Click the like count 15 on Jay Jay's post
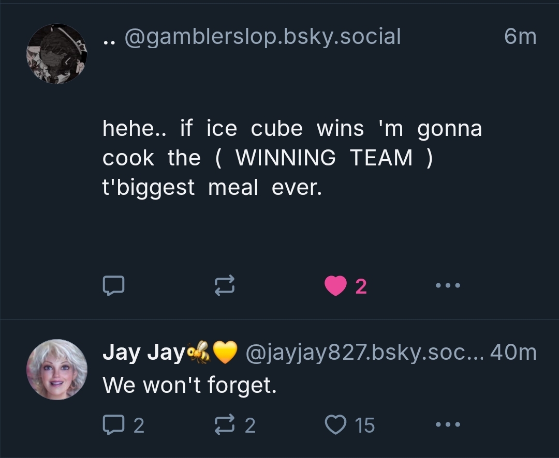The height and width of the screenshot is (458, 559). 365,425
